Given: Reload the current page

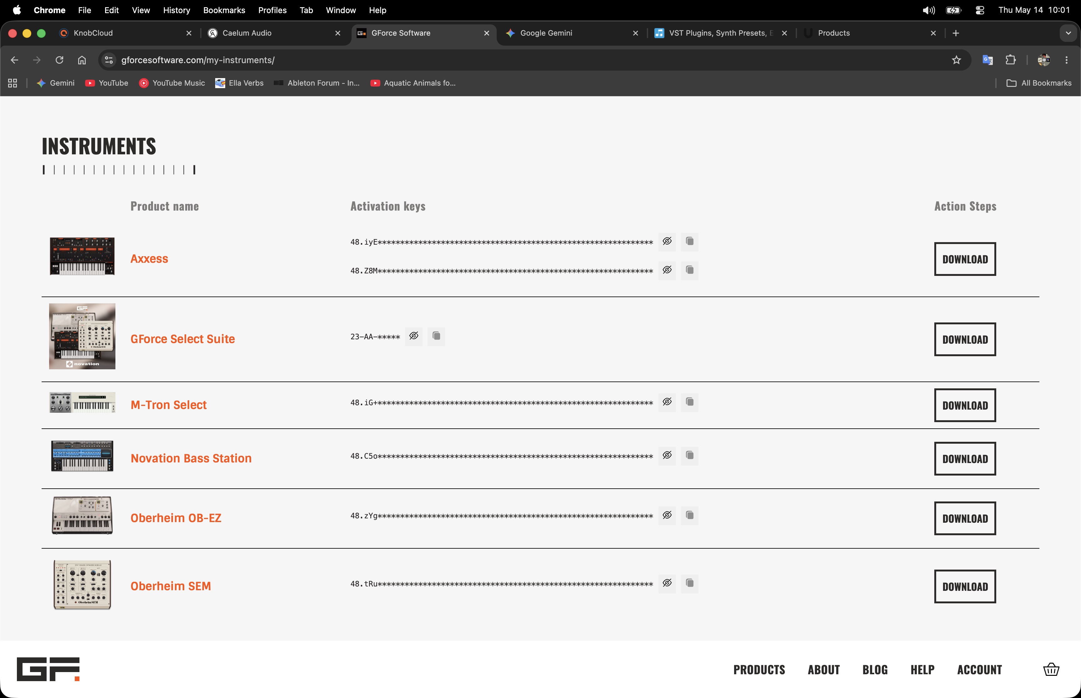Looking at the screenshot, I should tap(59, 60).
